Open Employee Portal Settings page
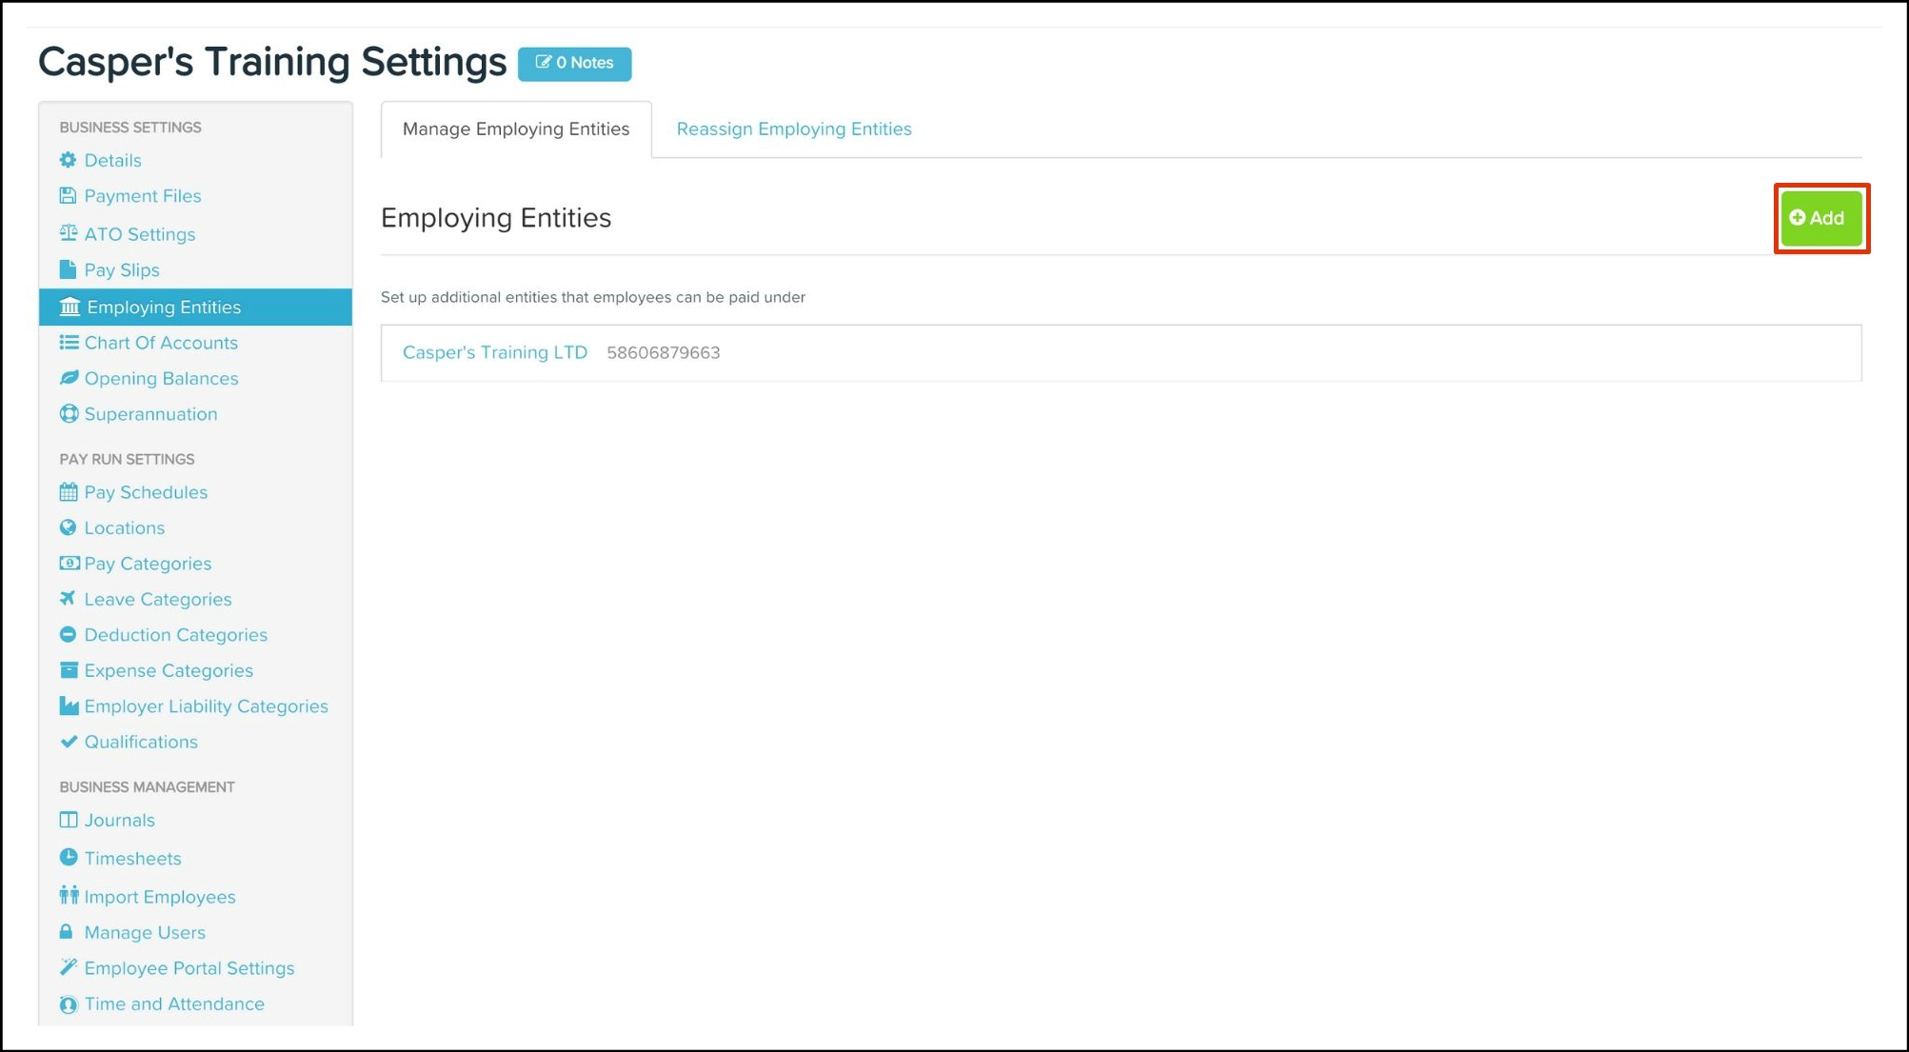 [189, 968]
